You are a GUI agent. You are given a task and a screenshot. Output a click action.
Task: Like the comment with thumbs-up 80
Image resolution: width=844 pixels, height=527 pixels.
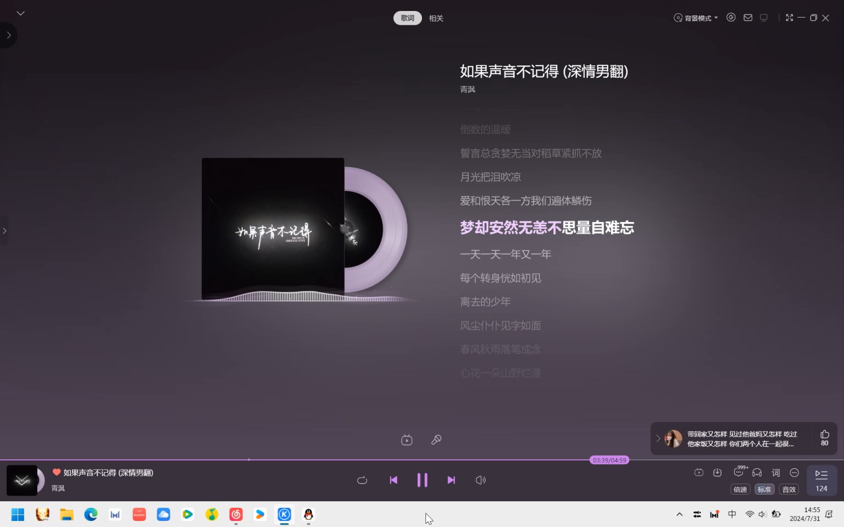tap(825, 438)
